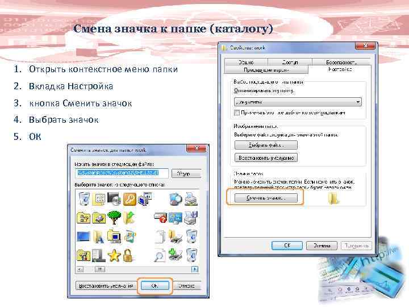Select the computer with program windows icon
409x307 pixels.
pyautogui.click(x=145, y=199)
